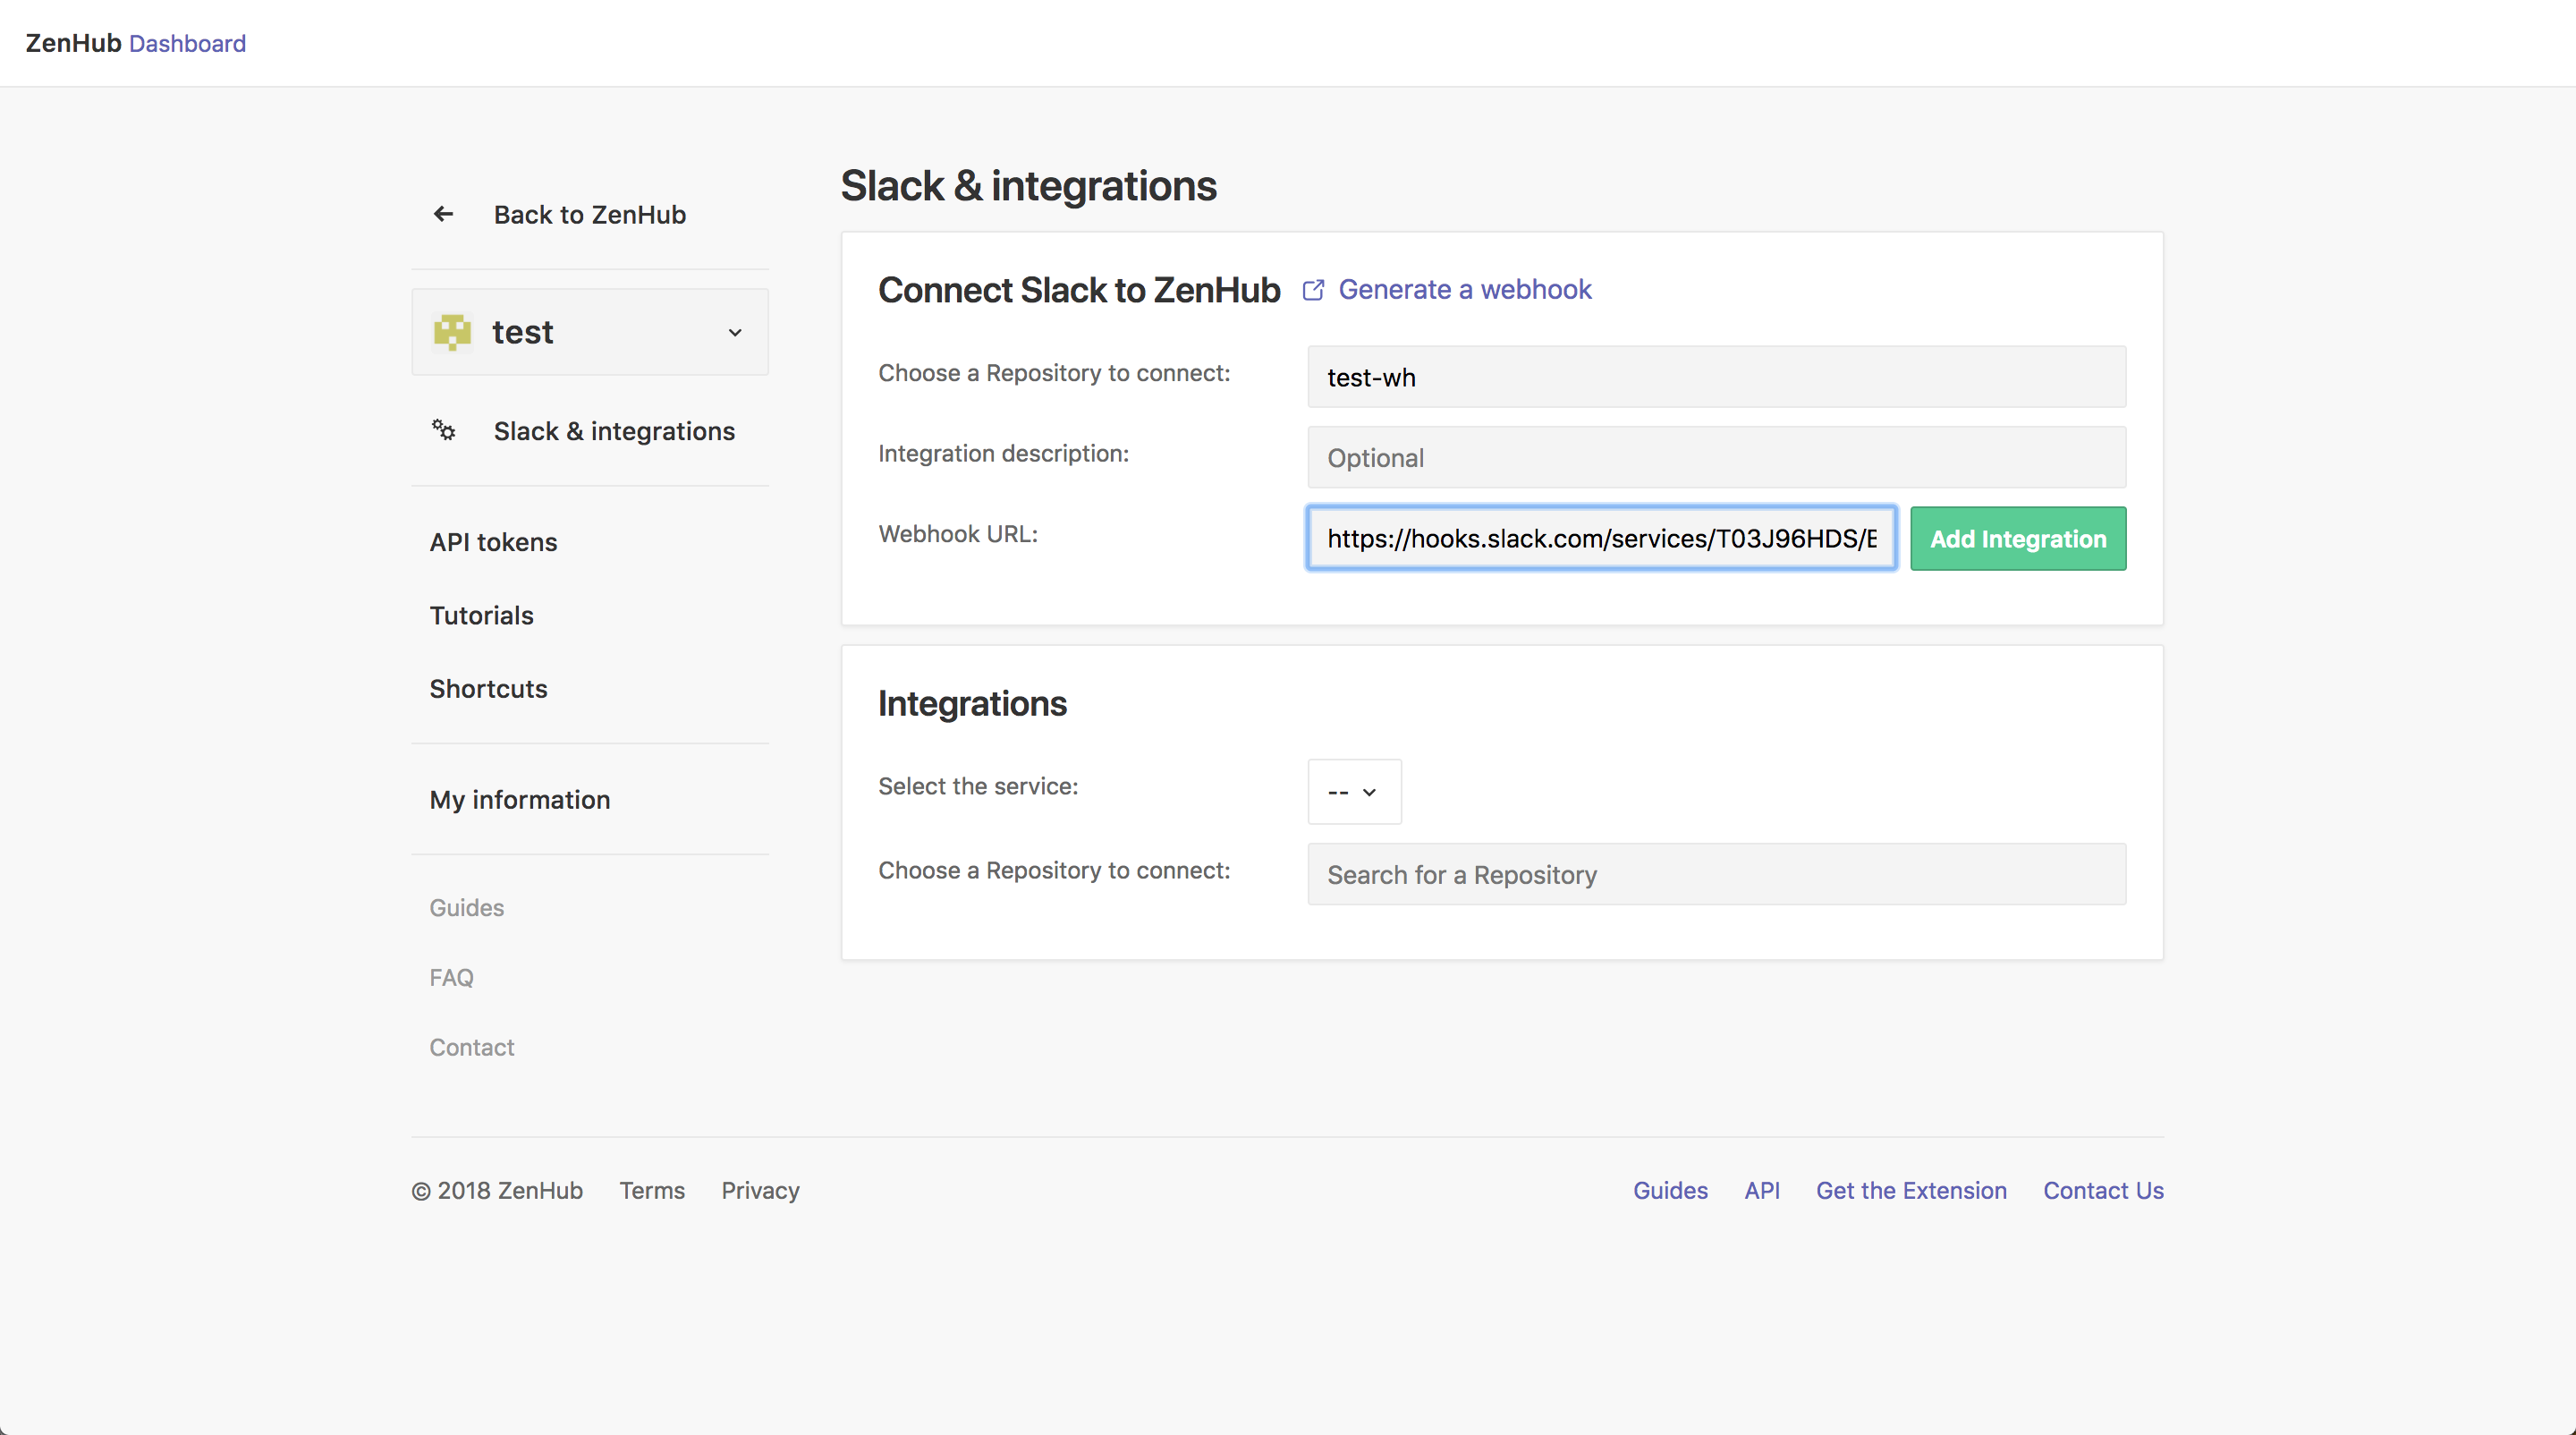The height and width of the screenshot is (1435, 2576).
Task: Open Get the Extension footer link
Action: click(x=1910, y=1190)
